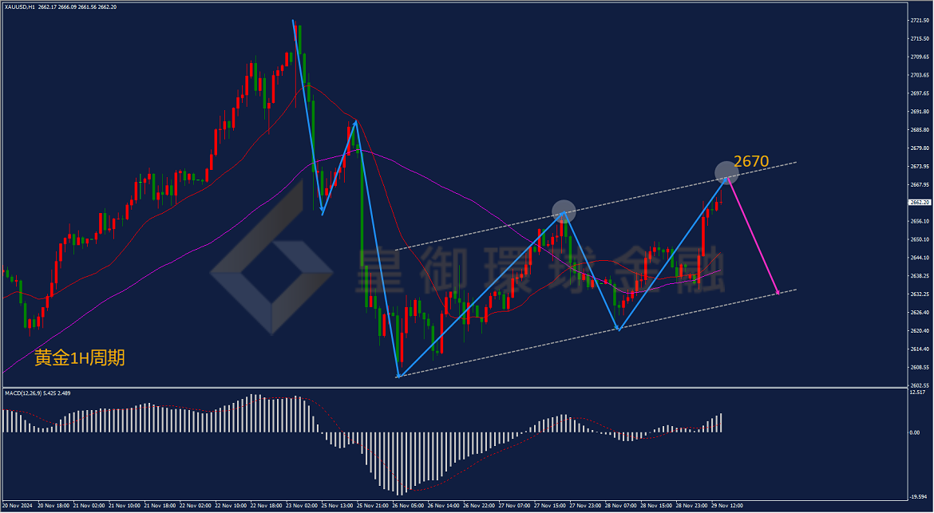The width and height of the screenshot is (934, 513).
Task: Select the pink downward projection line
Action: click(753, 235)
